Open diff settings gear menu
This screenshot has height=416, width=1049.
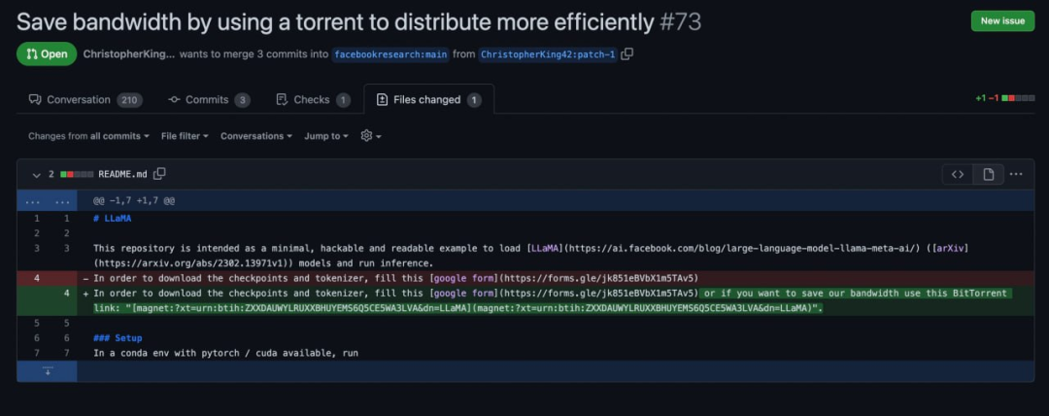pyautogui.click(x=371, y=136)
